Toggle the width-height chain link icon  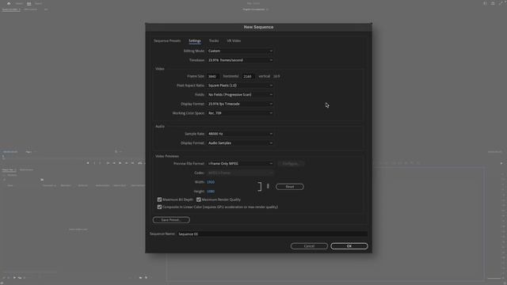click(268, 186)
